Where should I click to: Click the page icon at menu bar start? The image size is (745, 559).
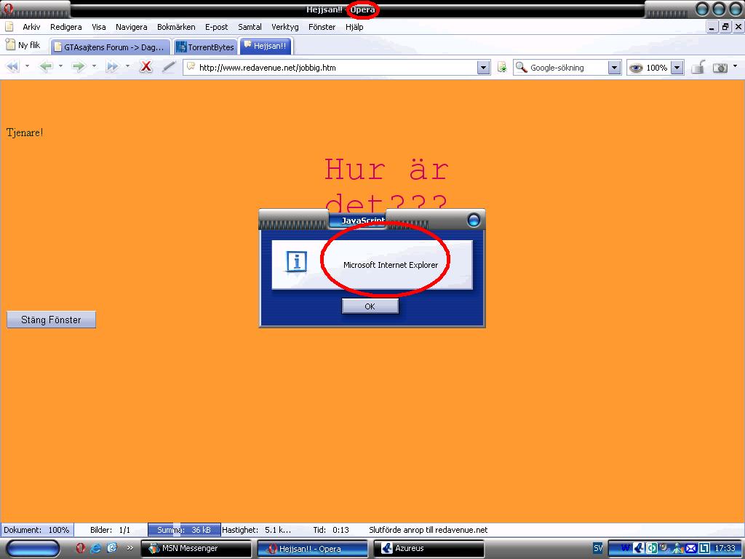(x=9, y=27)
